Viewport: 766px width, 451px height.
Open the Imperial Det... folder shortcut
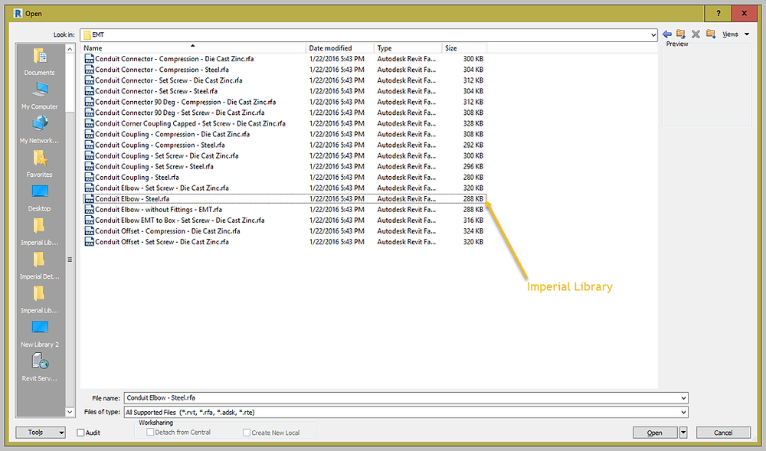[40, 266]
